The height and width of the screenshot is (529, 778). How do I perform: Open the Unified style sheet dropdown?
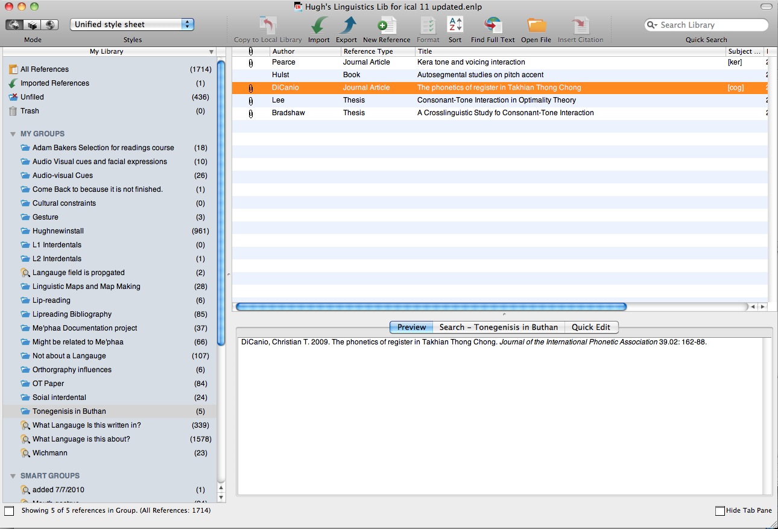coord(131,24)
